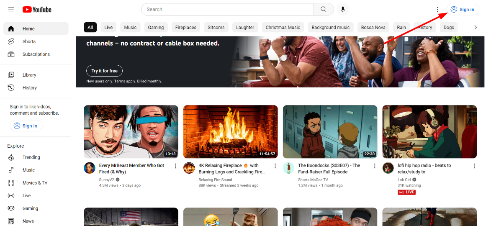Open Trending from the Explore list
The height and width of the screenshot is (226, 486).
point(31,157)
